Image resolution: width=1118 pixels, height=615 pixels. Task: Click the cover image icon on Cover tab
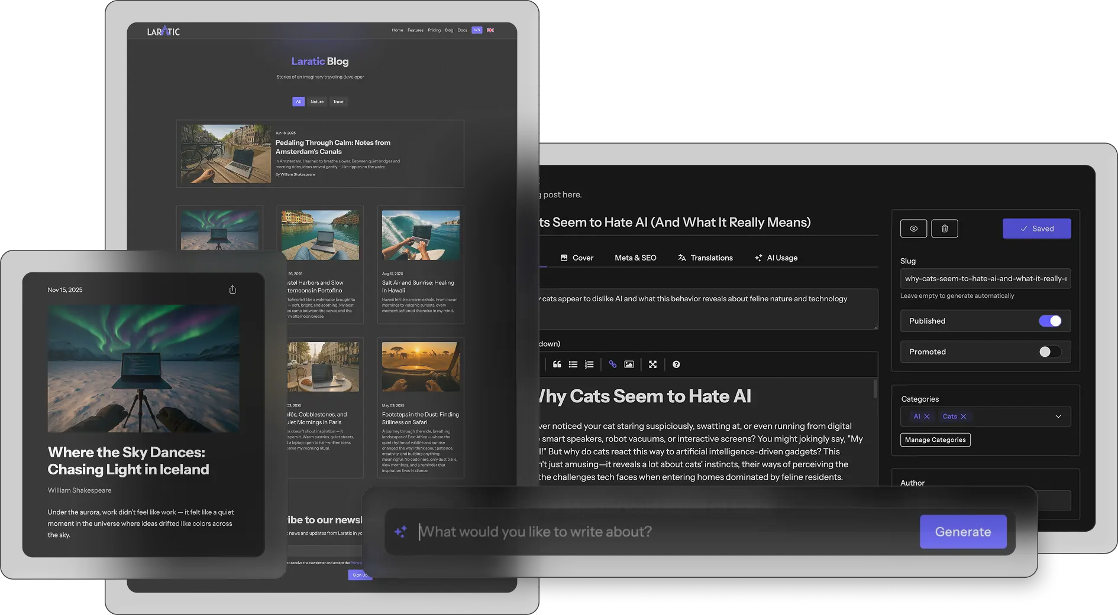tap(564, 258)
